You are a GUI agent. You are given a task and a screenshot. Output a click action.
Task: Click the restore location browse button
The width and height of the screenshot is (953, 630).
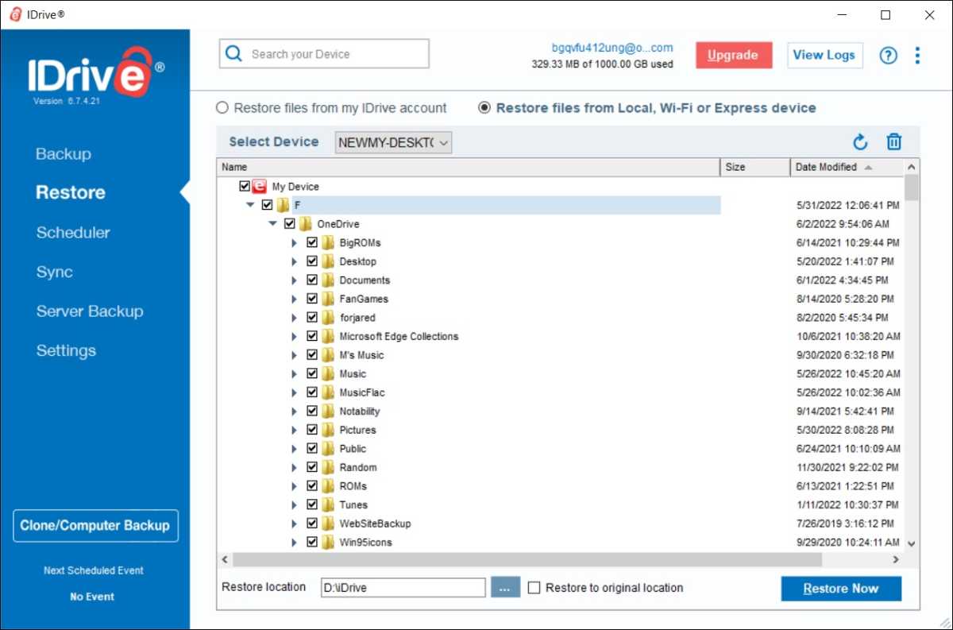point(504,588)
